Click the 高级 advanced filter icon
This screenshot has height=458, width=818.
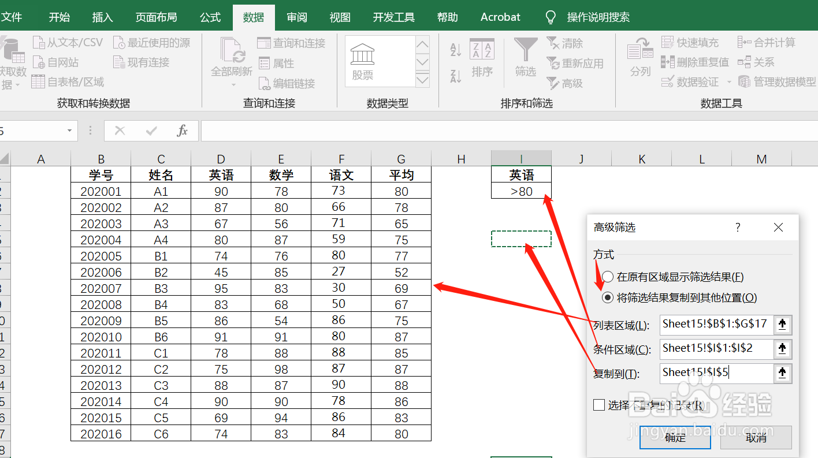[x=553, y=84]
